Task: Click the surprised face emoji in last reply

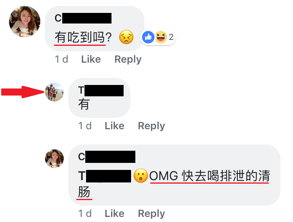Action: point(140,176)
